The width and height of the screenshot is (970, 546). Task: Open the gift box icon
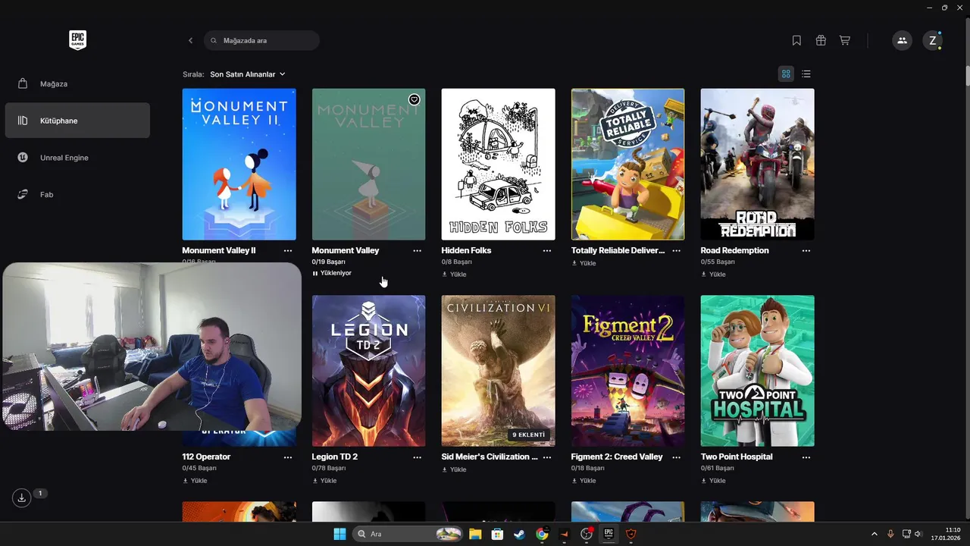[x=821, y=40]
